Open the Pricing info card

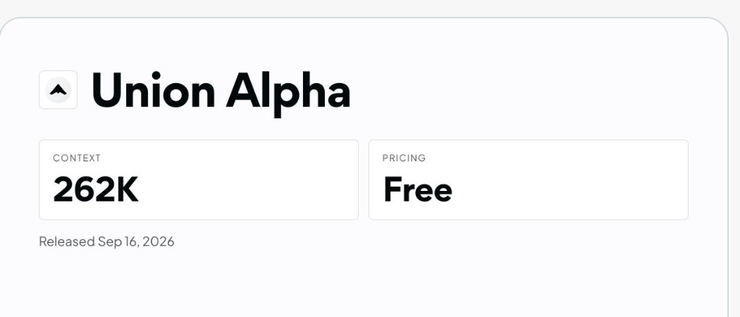coord(529,180)
